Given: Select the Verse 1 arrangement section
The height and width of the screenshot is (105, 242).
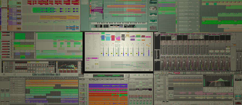Looking at the screenshot, I should click(x=167, y=3).
